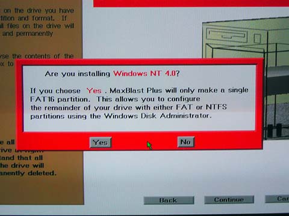Go to previous step with Back button
The width and height of the screenshot is (289, 216).
[x=169, y=200]
